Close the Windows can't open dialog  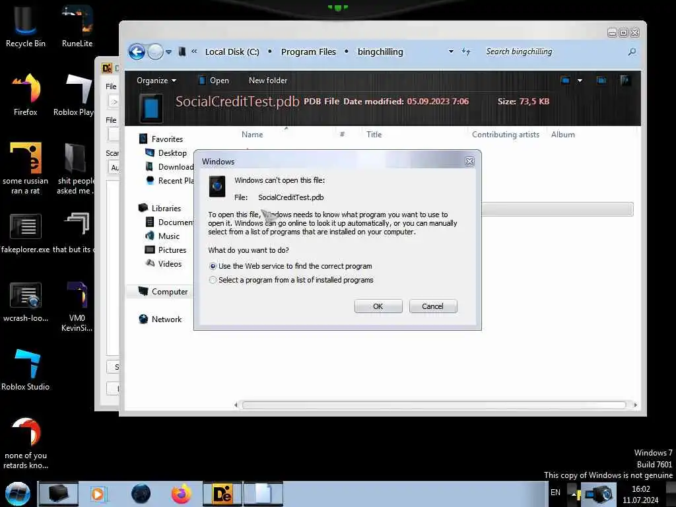469,161
